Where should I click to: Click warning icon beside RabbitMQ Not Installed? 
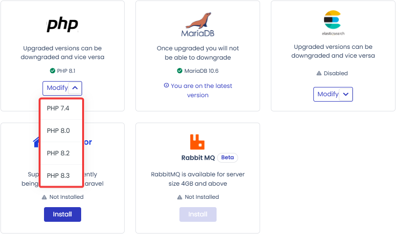tap(179, 197)
